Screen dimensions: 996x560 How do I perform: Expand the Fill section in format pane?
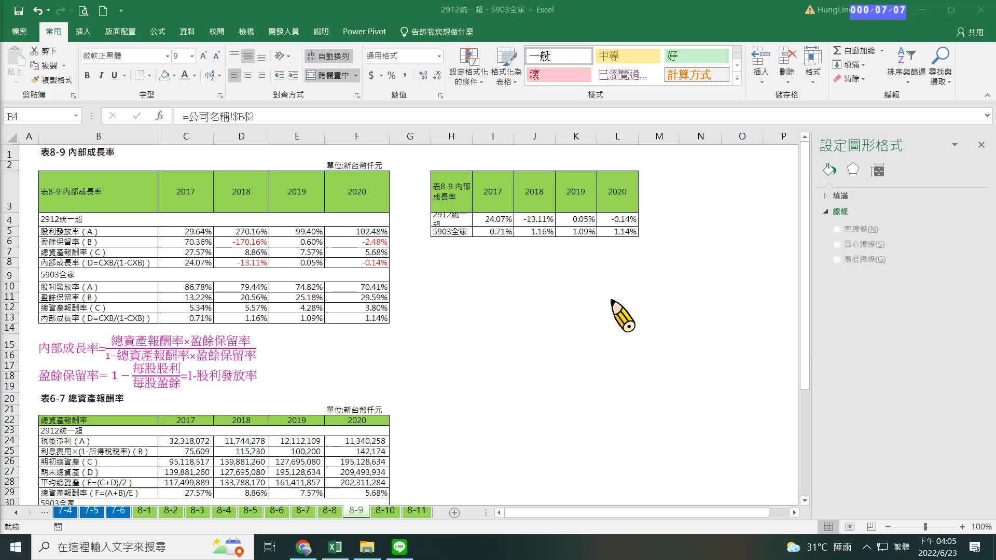pyautogui.click(x=826, y=196)
